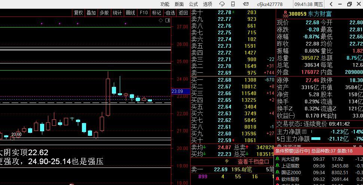Click the 软件服务 alert row
363x185 pixels.
pyautogui.click(x=319, y=179)
